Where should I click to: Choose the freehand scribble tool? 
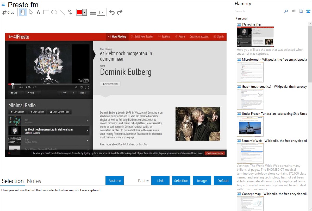point(70,12)
